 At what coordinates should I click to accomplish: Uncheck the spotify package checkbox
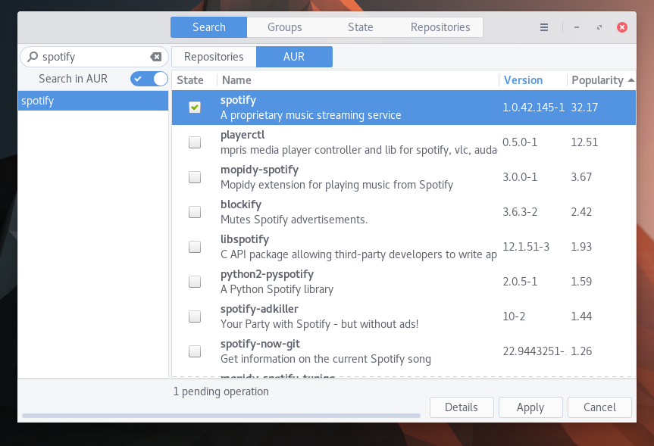195,108
